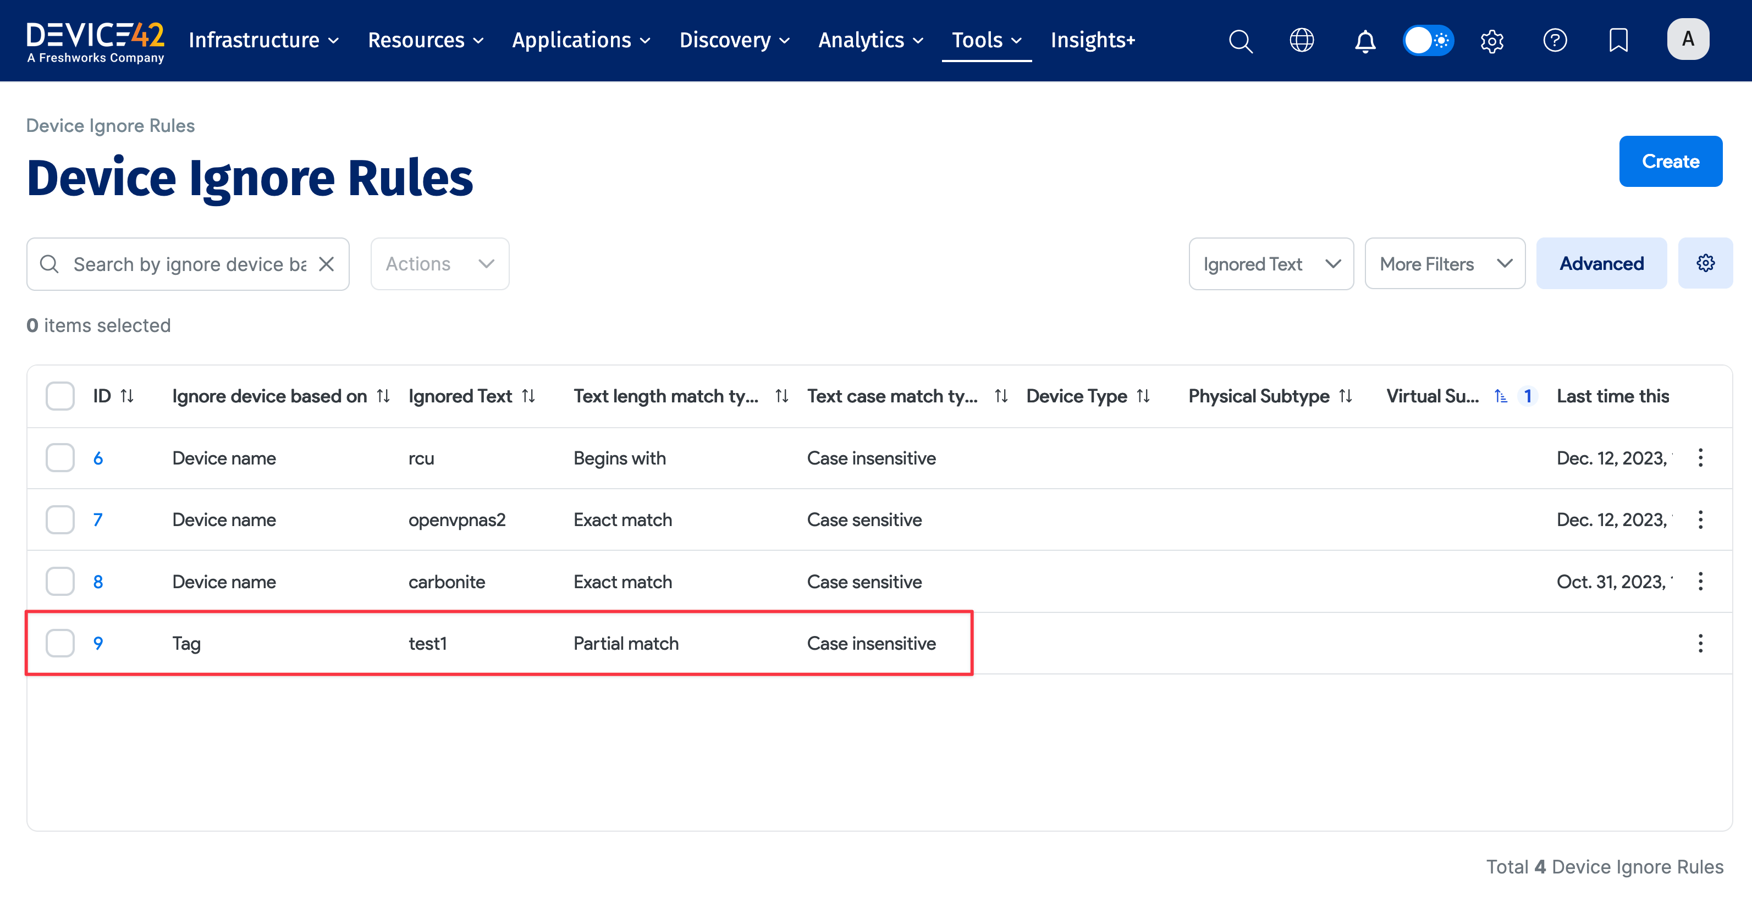Screen dimensions: 1752x918
Task: Clear the search box with X icon
Action: 327,264
